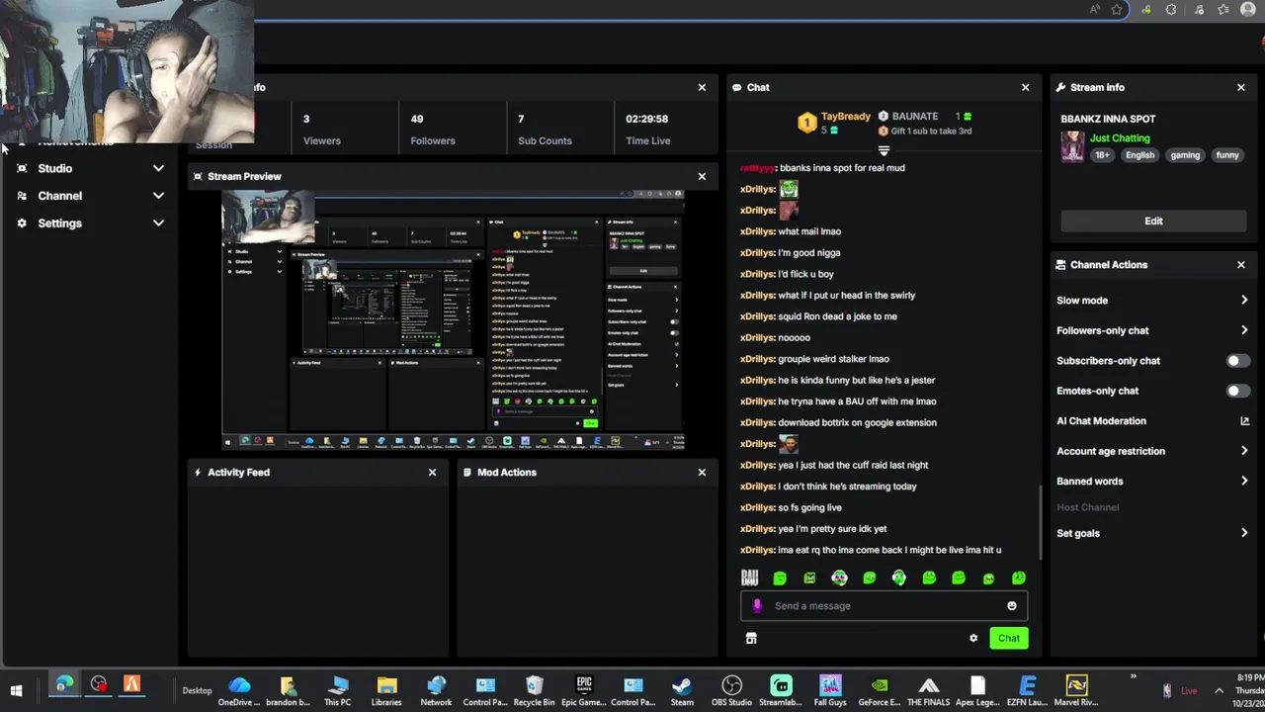This screenshot has height=712, width=1265.
Task: Select Slow mode label in Channel Actions
Action: coord(1082,301)
